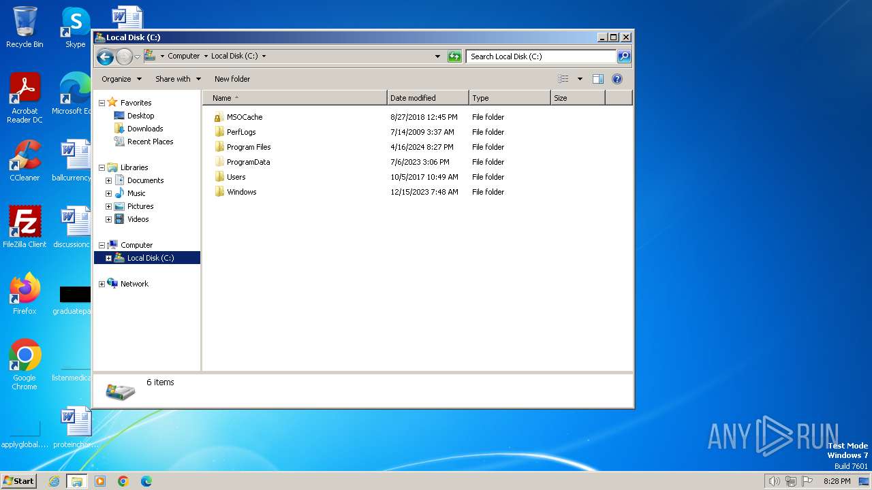Click the Skype desktop shortcut
Viewport: 872px width, 490px height.
pyautogui.click(x=75, y=27)
